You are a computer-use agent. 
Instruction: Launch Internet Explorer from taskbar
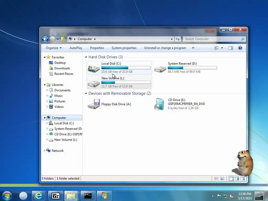coord(38,196)
